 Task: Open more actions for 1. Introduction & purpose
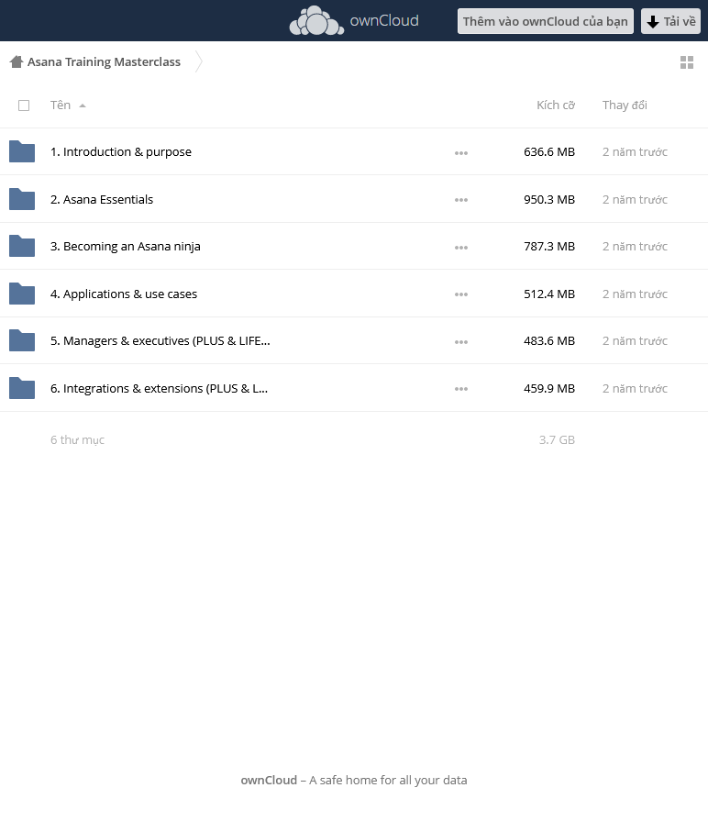pyautogui.click(x=461, y=153)
